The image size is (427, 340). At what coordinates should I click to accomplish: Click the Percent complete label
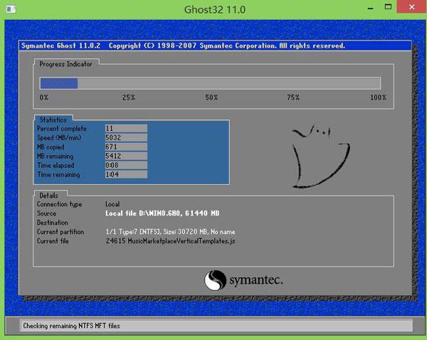coord(61,129)
